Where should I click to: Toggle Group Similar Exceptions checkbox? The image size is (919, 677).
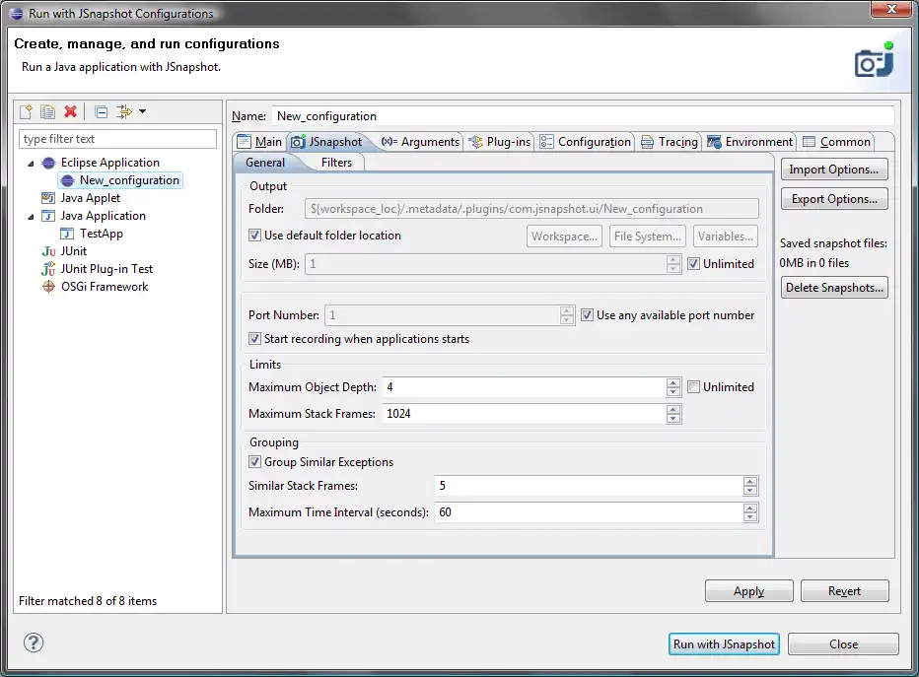[254, 461]
